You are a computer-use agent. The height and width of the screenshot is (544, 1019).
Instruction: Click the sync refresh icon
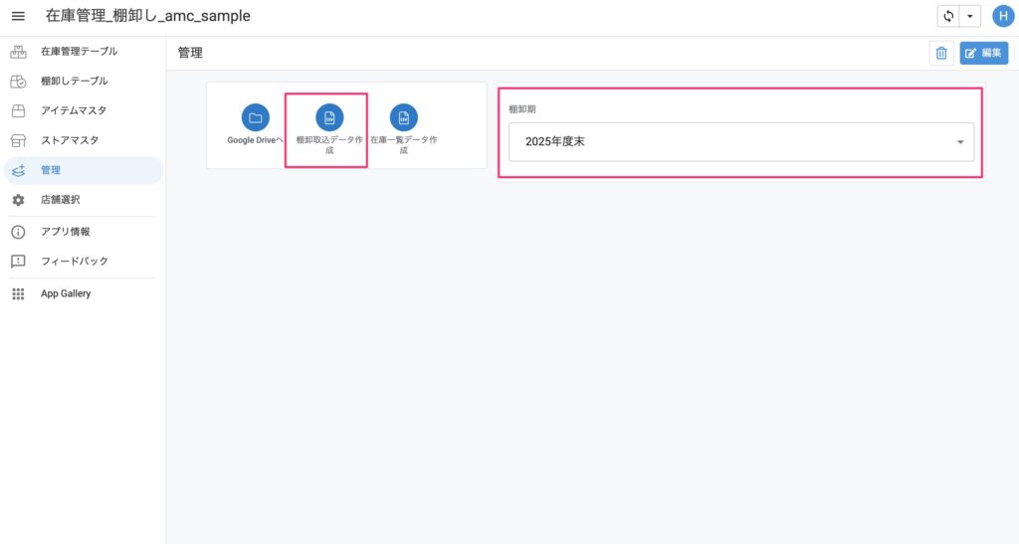pyautogui.click(x=948, y=16)
